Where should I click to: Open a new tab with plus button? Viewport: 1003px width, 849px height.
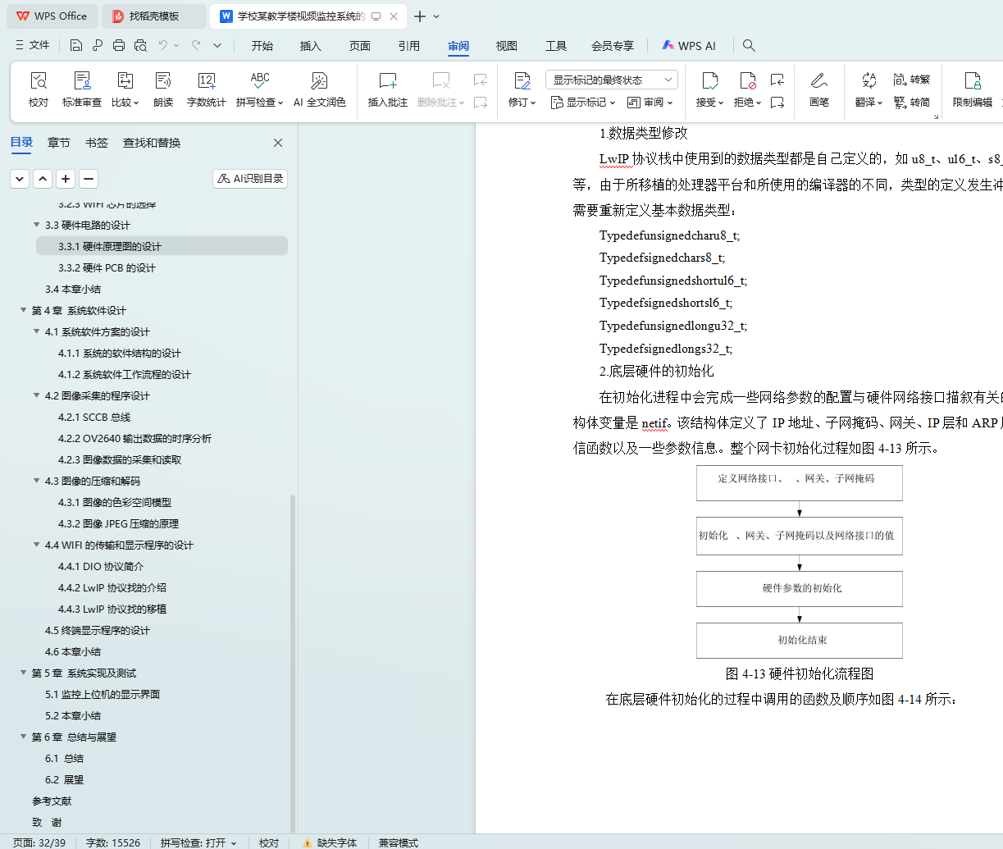coord(420,16)
